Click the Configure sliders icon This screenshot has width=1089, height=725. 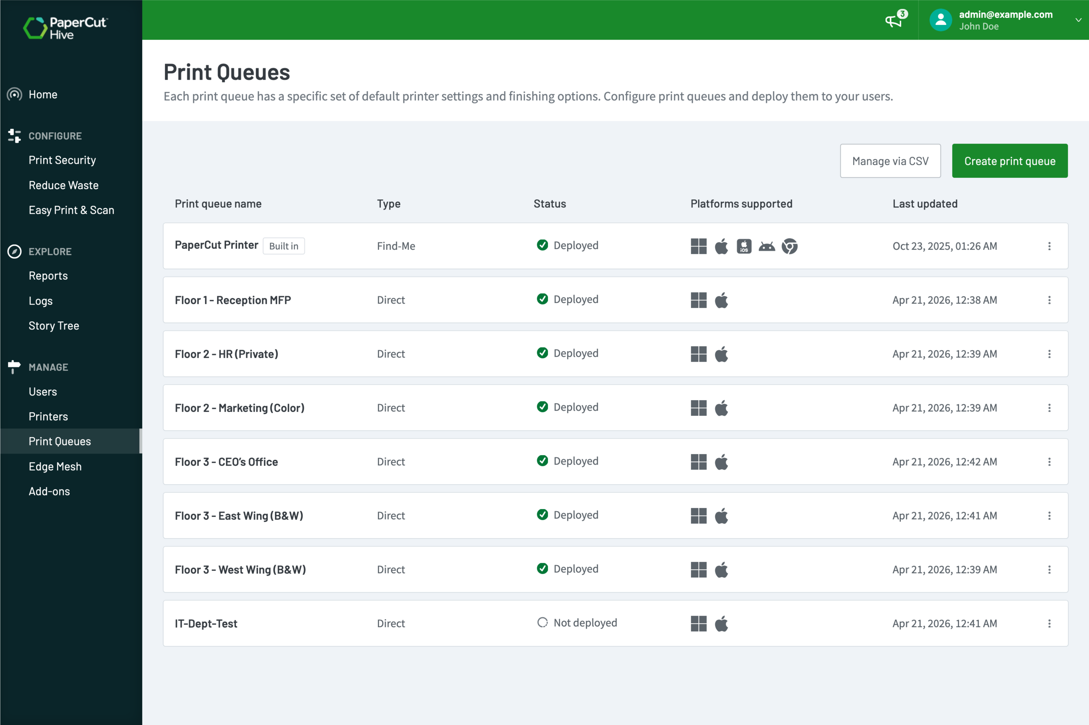click(x=14, y=136)
